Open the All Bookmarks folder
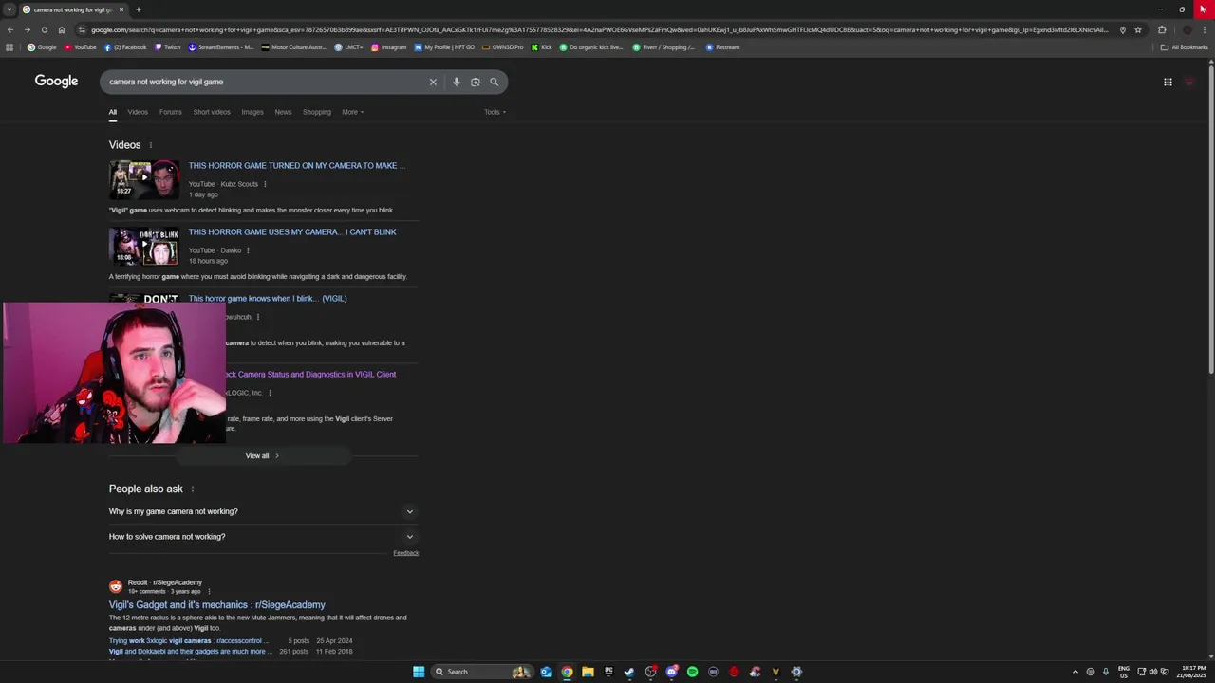 click(1185, 46)
